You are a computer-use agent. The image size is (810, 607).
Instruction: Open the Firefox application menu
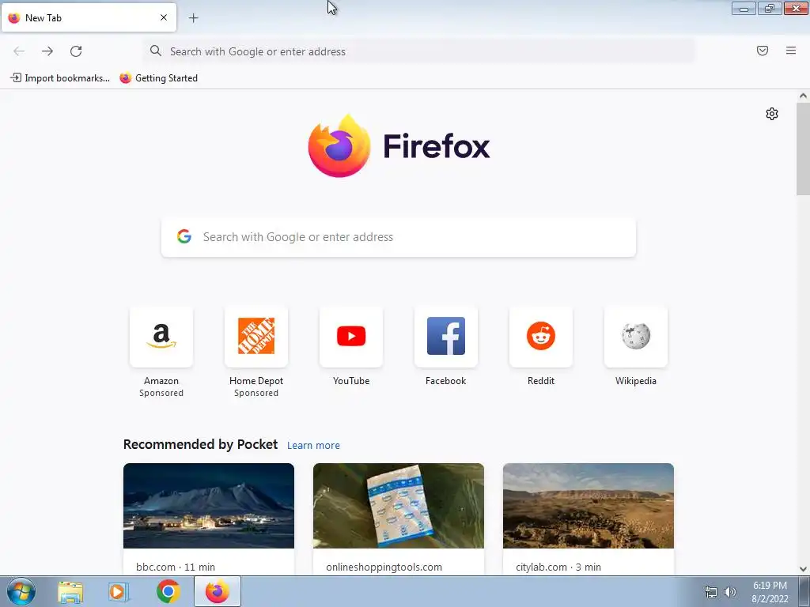[x=791, y=51]
